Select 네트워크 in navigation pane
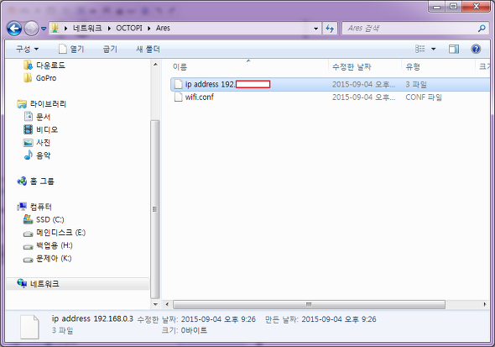Screen dimensions: 495x347 tap(78, 284)
